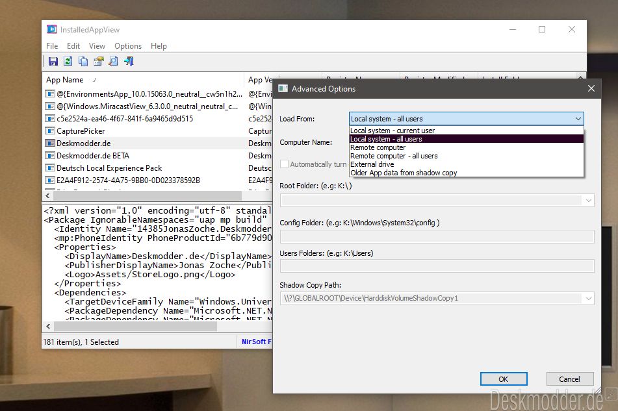Click the Config Folder input field
Viewport: 618px width, 411px height.
coord(437,236)
